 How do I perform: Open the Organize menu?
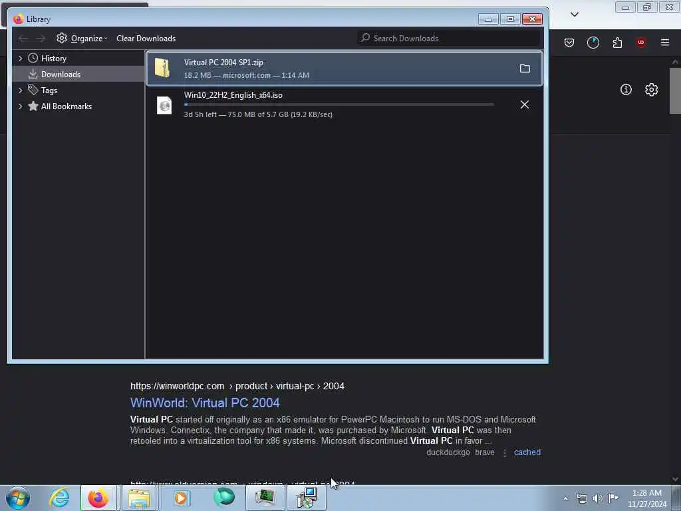coord(82,38)
